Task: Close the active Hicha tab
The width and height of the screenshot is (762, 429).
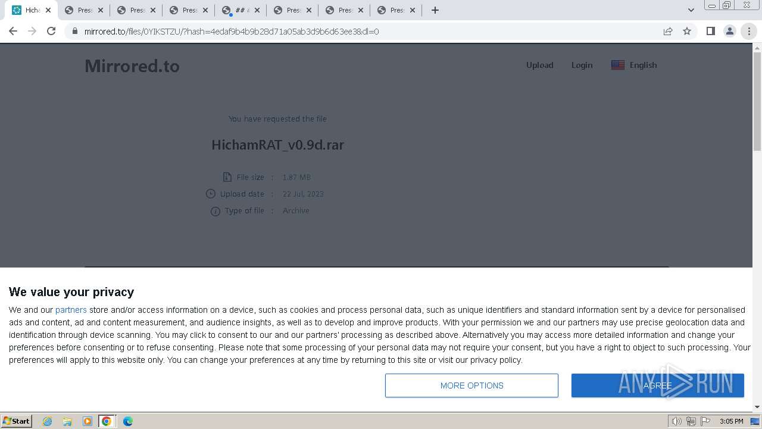Action: [48, 10]
